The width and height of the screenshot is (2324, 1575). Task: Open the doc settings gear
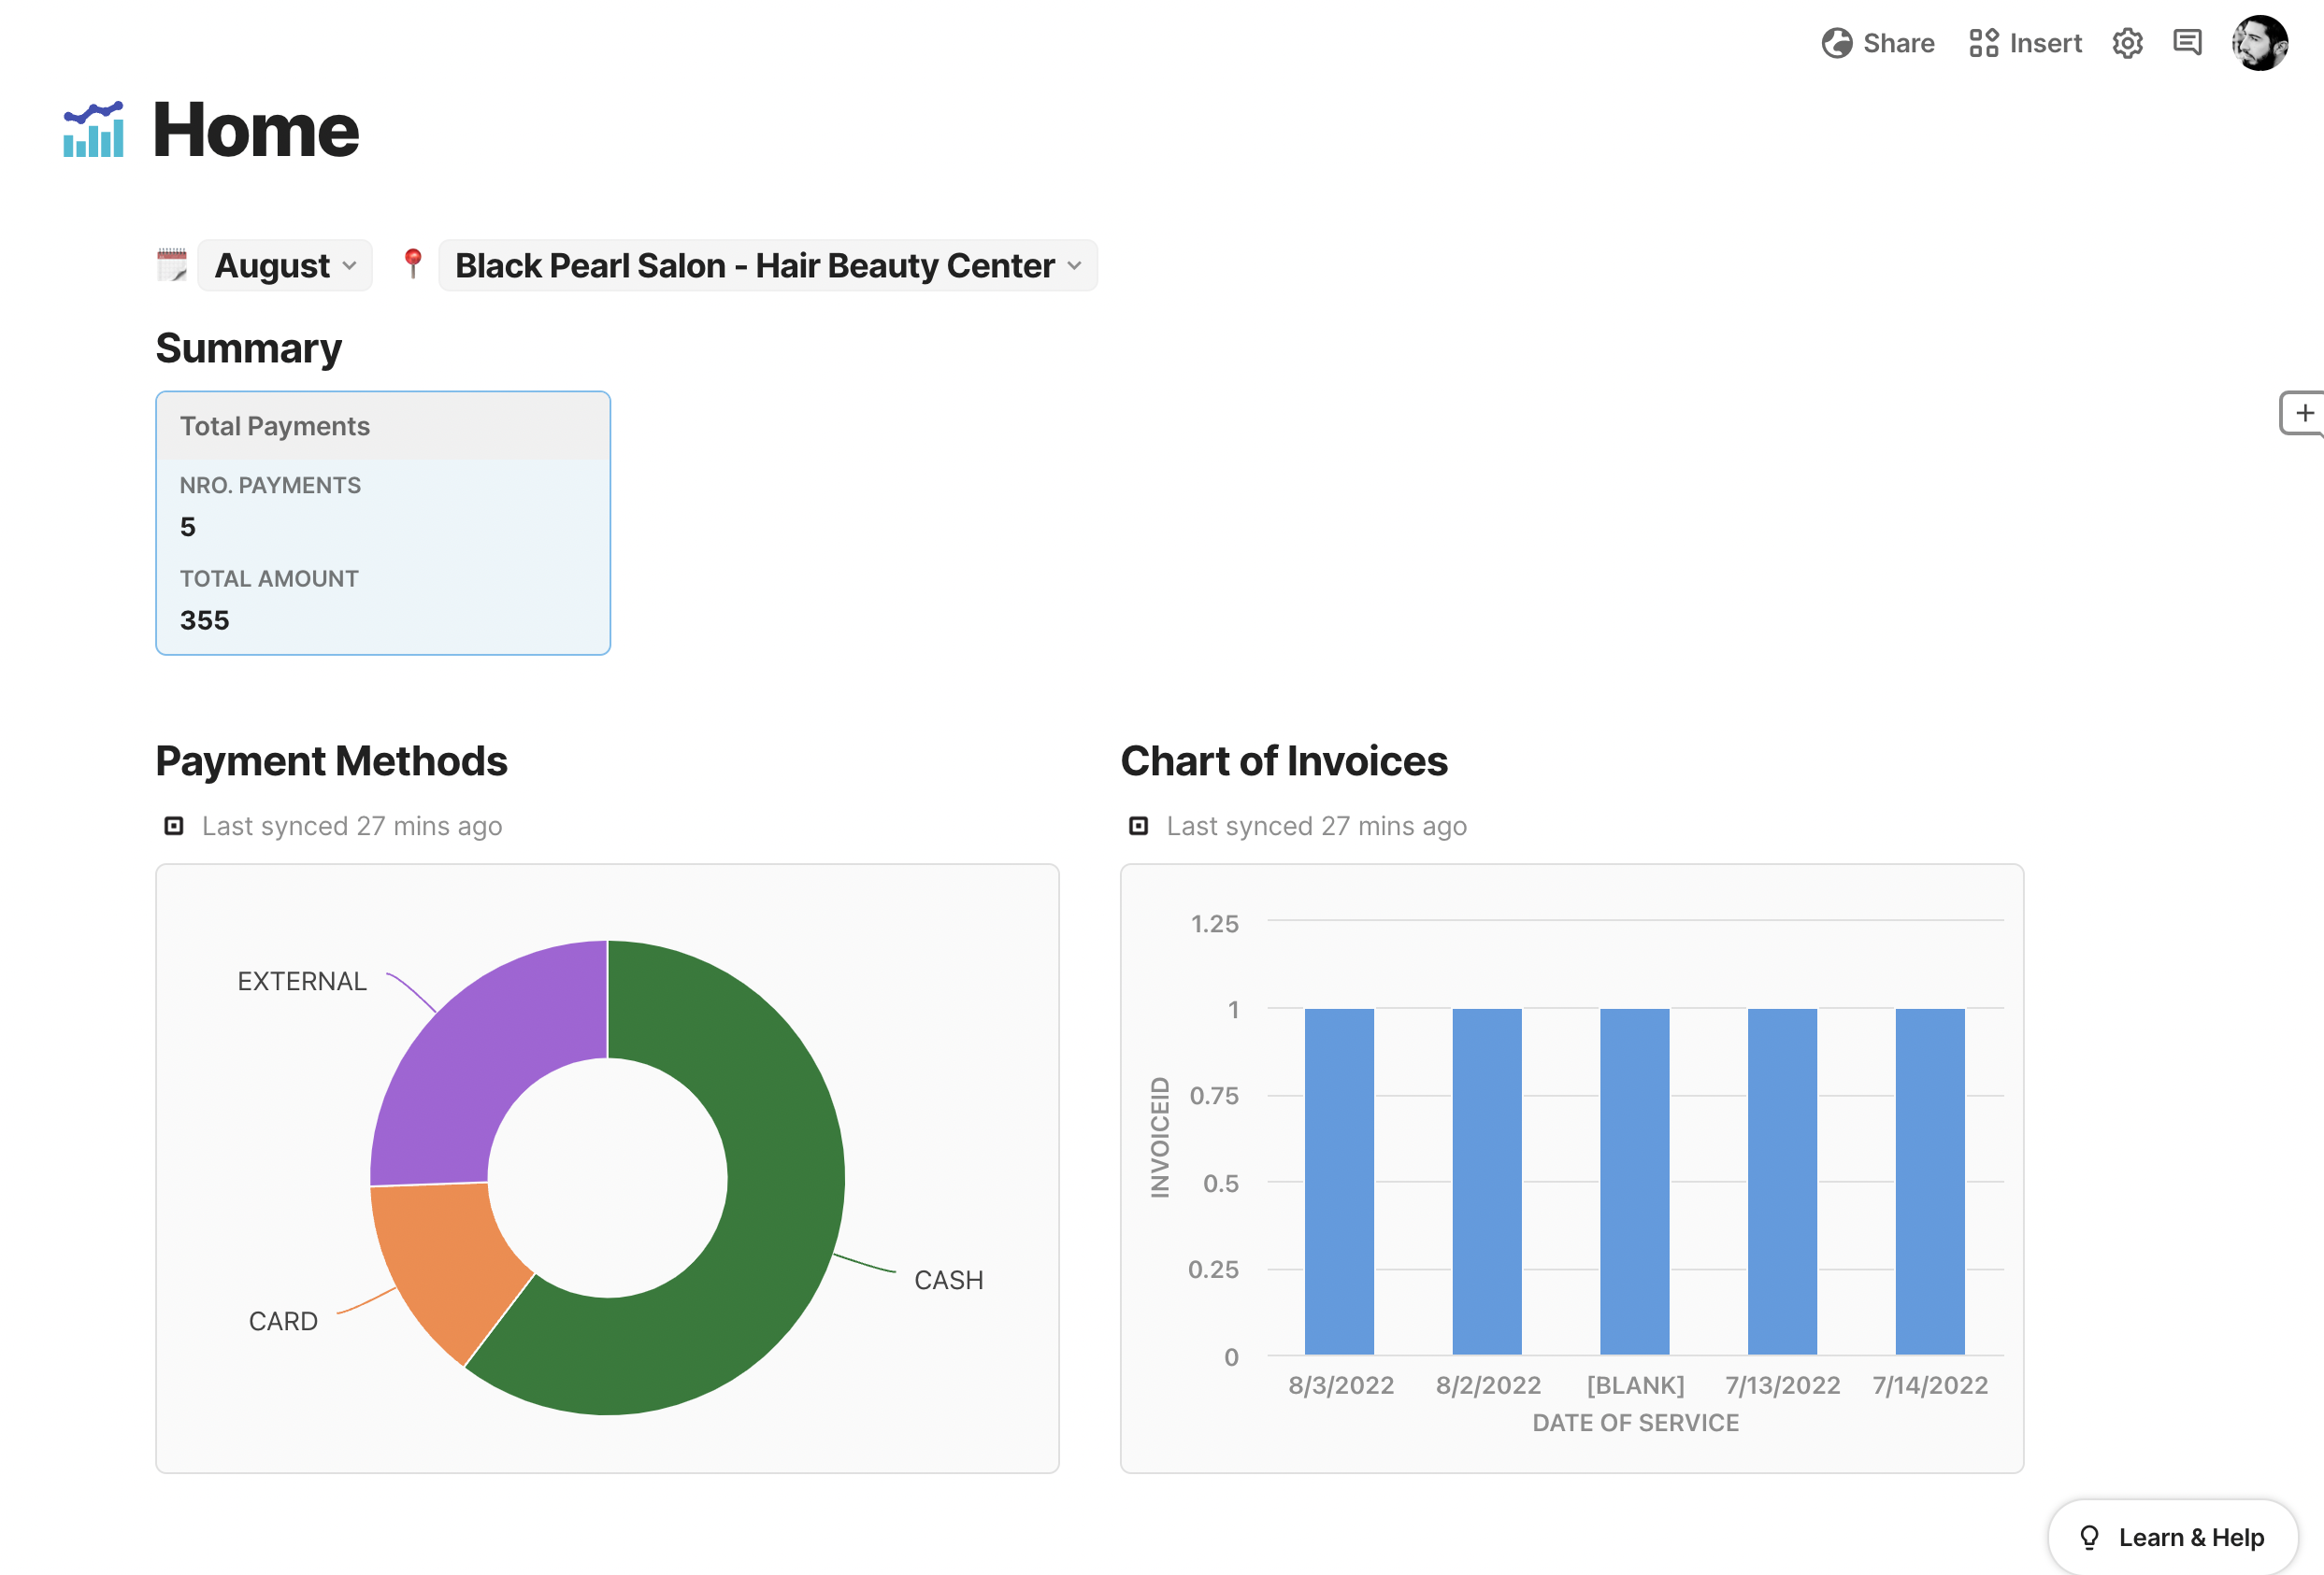pos(2127,43)
